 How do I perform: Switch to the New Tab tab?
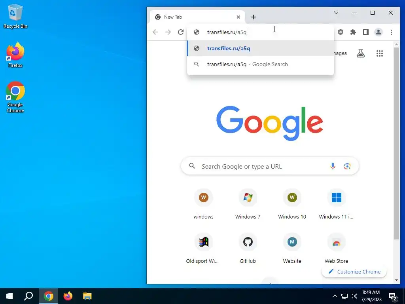click(198, 17)
